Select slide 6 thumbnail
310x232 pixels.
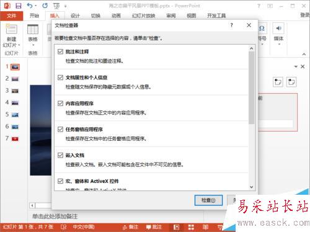15,127
